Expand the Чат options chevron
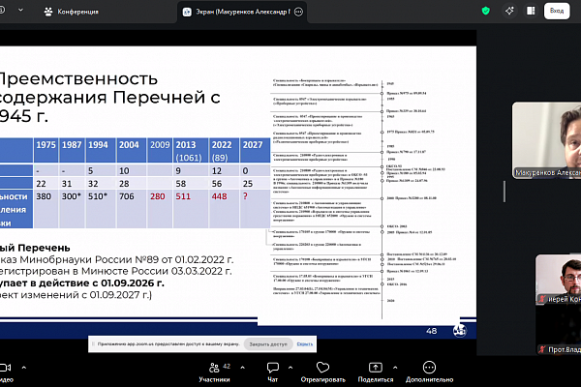 click(x=290, y=368)
